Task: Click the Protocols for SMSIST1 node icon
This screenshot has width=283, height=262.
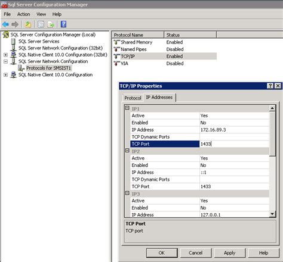Action: click(21, 68)
